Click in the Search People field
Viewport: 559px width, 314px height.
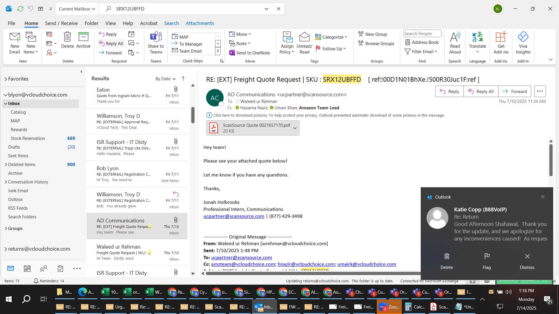tap(422, 33)
